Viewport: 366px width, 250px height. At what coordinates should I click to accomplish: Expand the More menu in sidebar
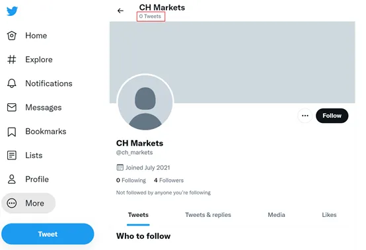point(28,203)
